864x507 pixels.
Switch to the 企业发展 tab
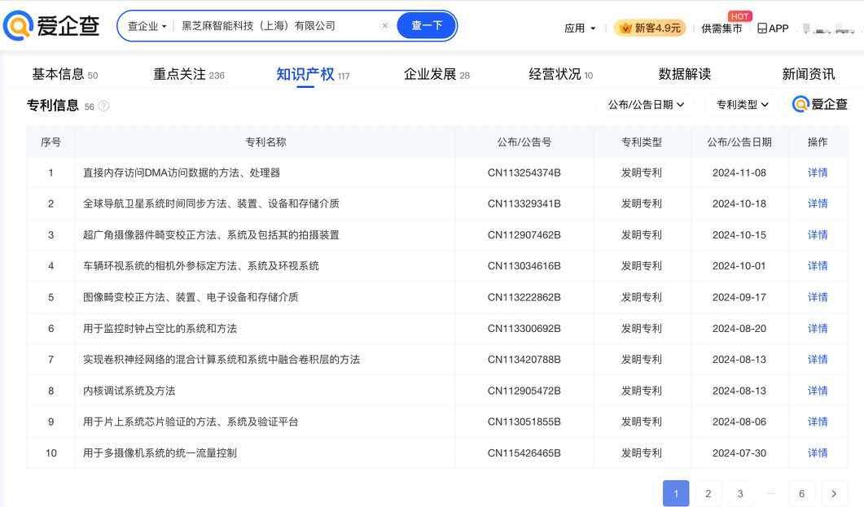436,74
